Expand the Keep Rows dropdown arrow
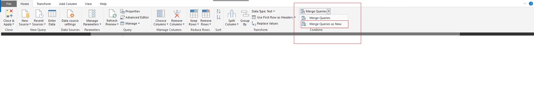Screen dimensions: 534x105 [198, 25]
